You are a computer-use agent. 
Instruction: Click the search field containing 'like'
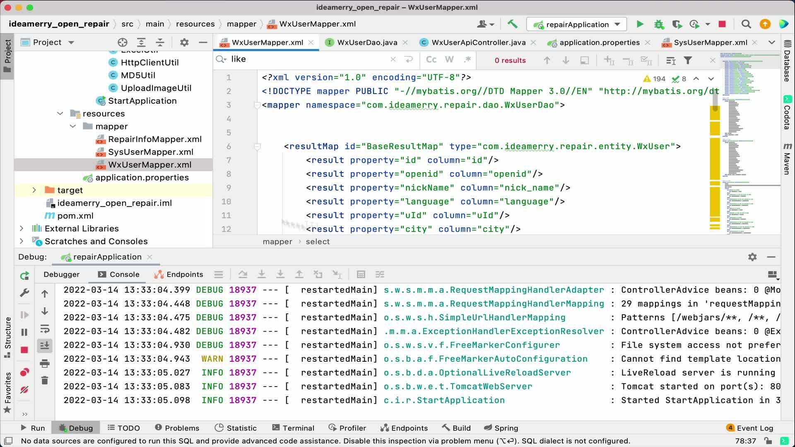click(x=306, y=60)
